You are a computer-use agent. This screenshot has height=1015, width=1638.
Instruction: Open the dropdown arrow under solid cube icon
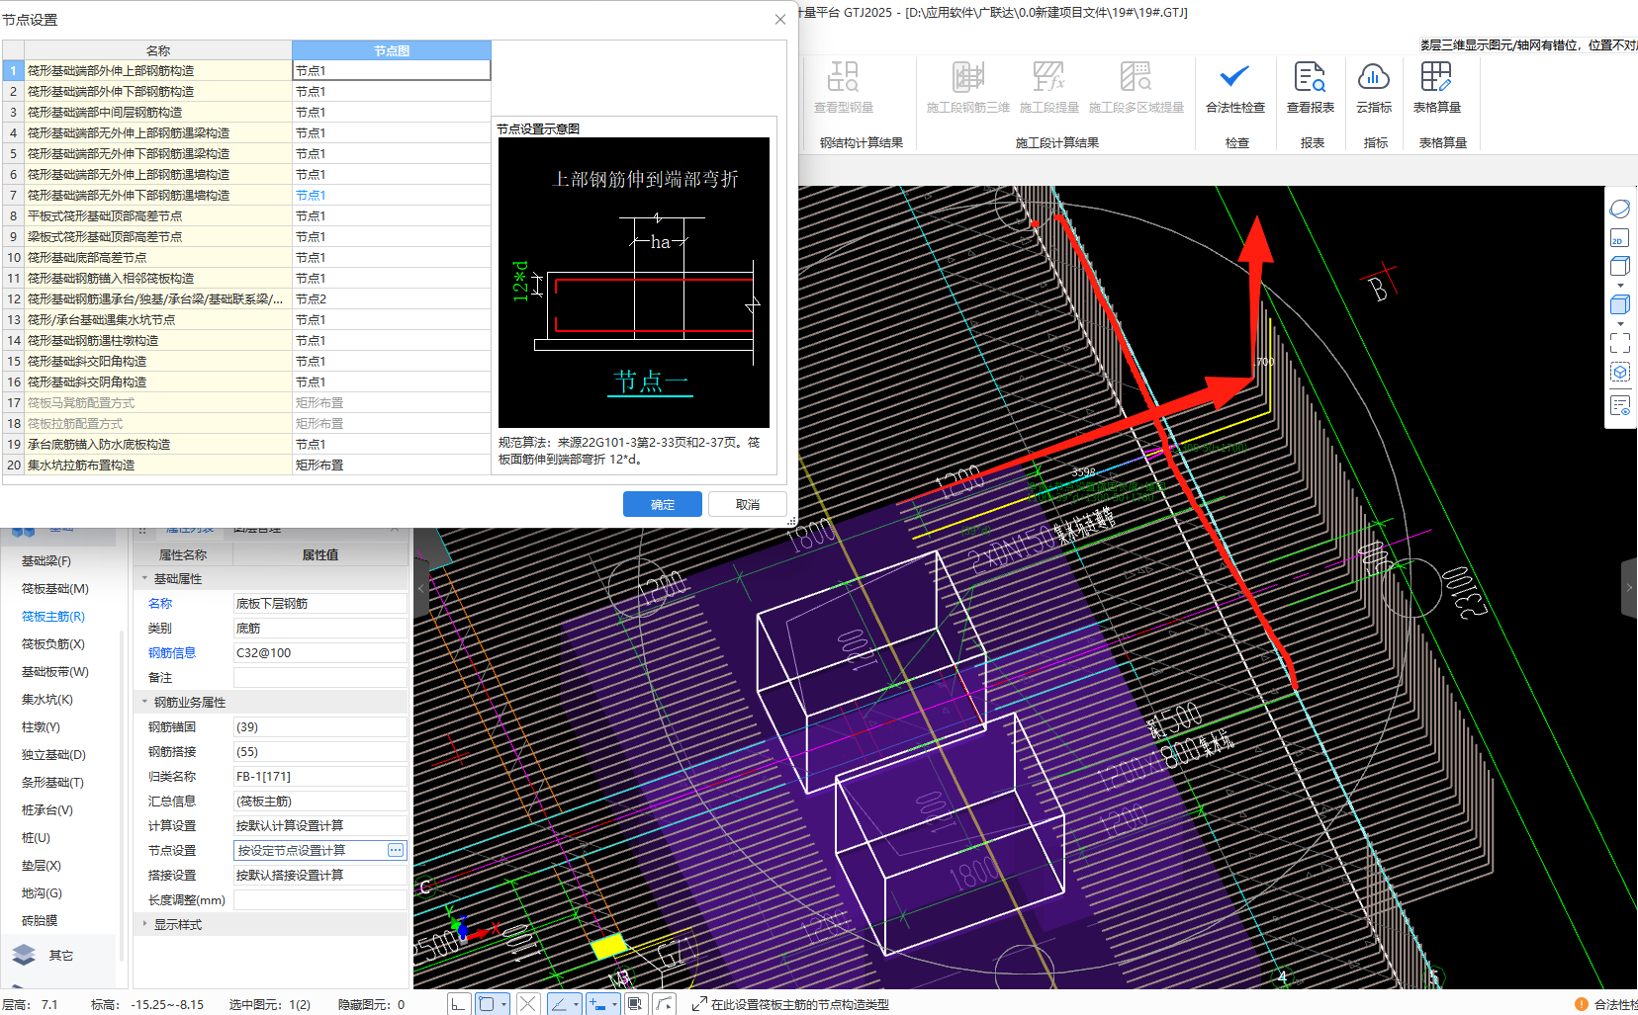pos(1620,323)
